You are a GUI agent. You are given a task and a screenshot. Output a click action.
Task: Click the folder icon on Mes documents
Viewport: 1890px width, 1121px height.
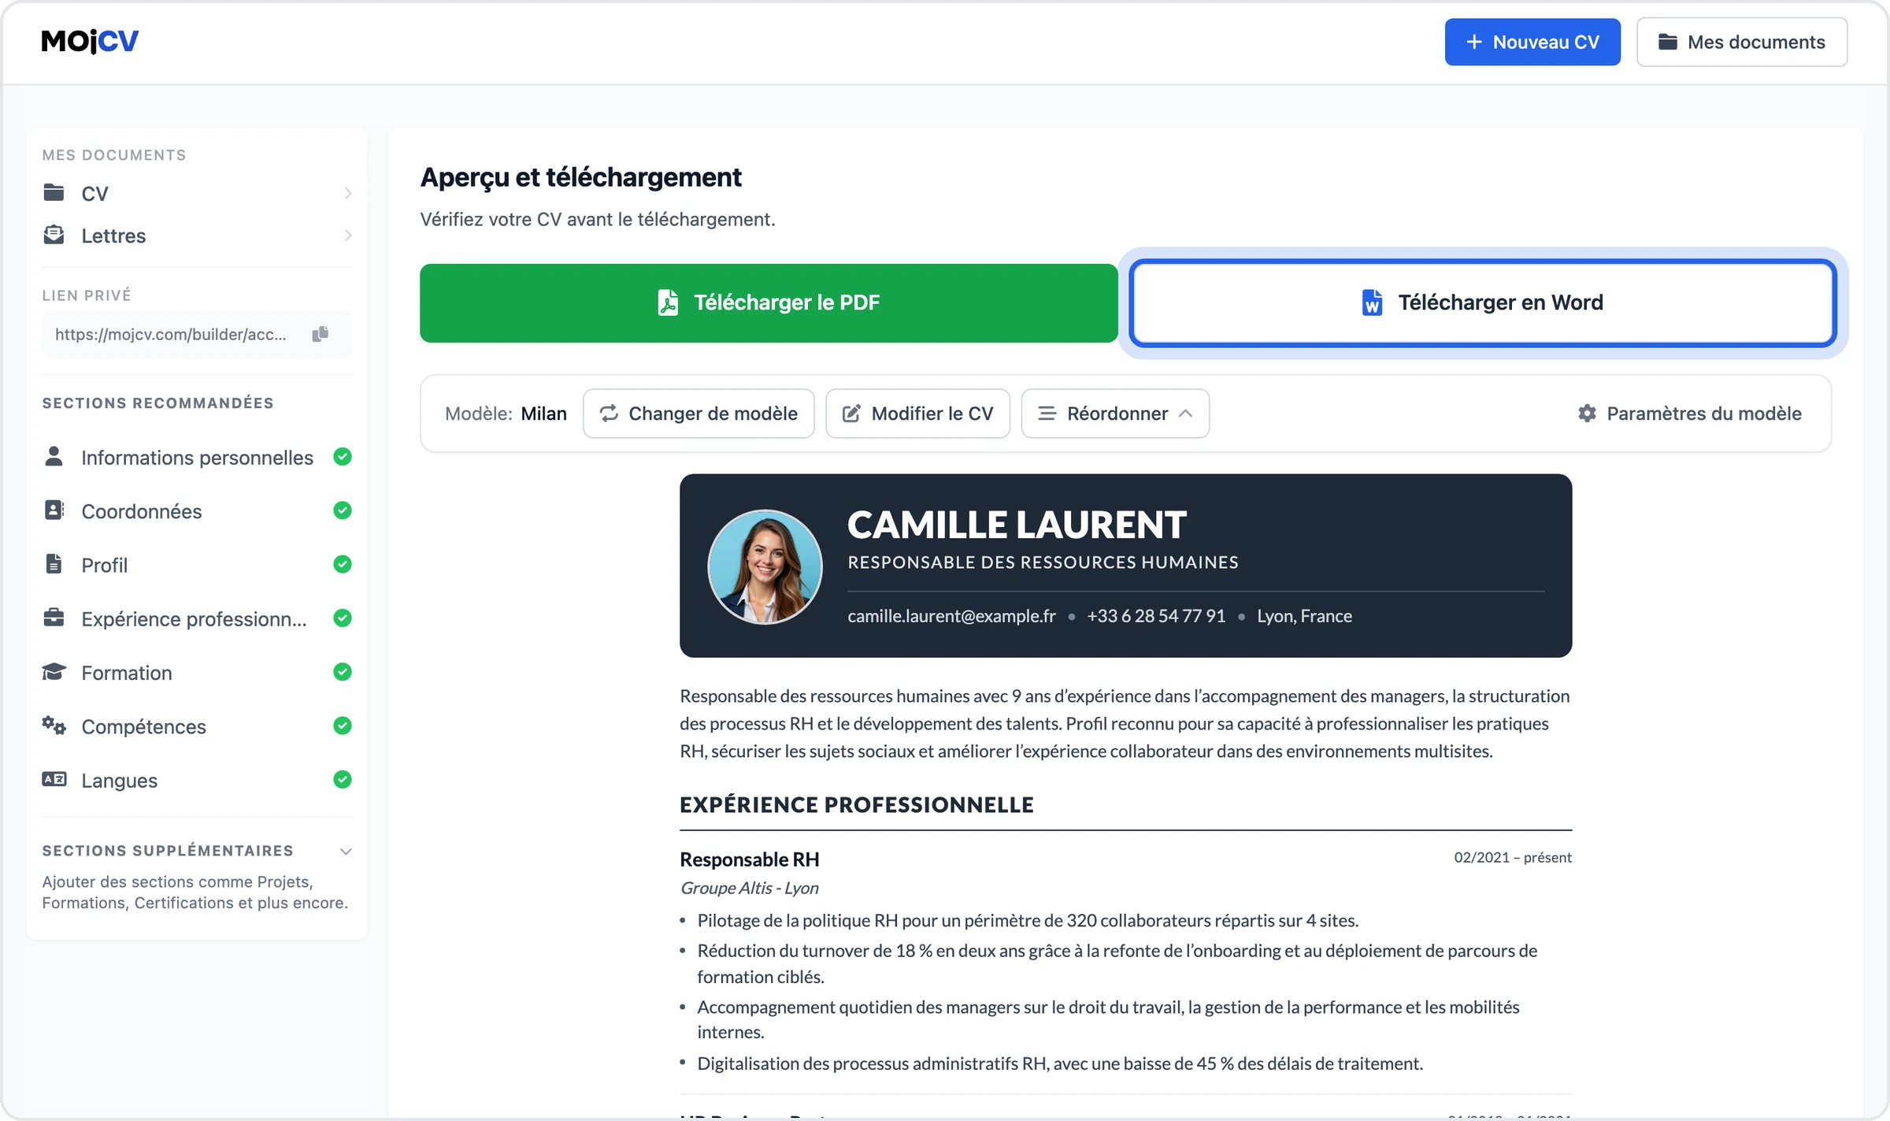[1667, 42]
